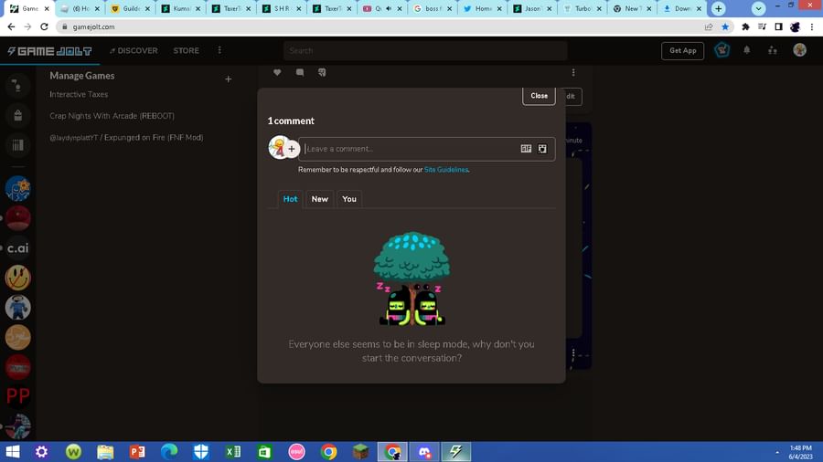The width and height of the screenshot is (823, 462).
Task: Click the Get App button
Action: point(682,51)
